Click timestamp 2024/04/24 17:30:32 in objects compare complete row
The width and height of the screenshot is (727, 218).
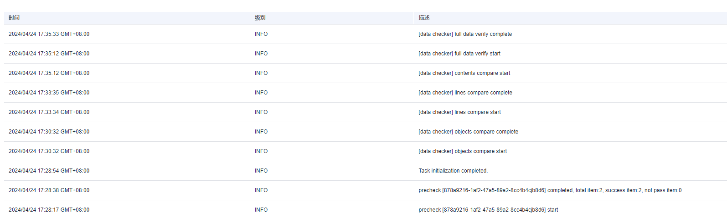click(x=49, y=132)
